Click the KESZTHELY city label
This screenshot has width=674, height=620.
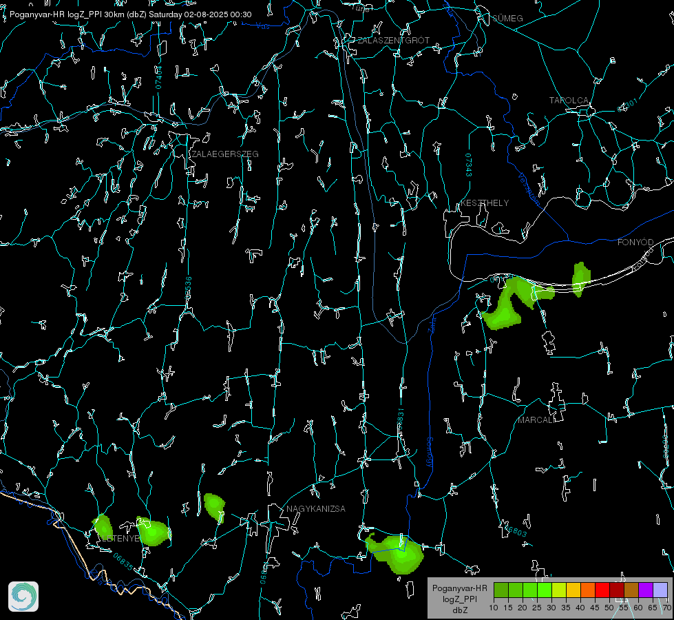coord(485,203)
